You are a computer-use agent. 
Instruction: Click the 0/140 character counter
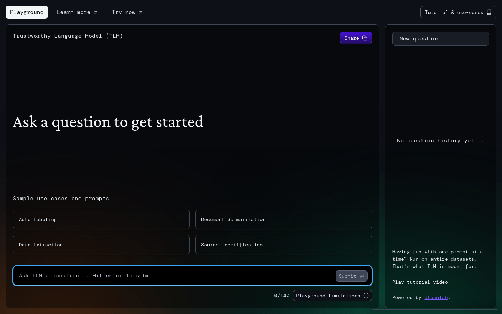tap(282, 296)
